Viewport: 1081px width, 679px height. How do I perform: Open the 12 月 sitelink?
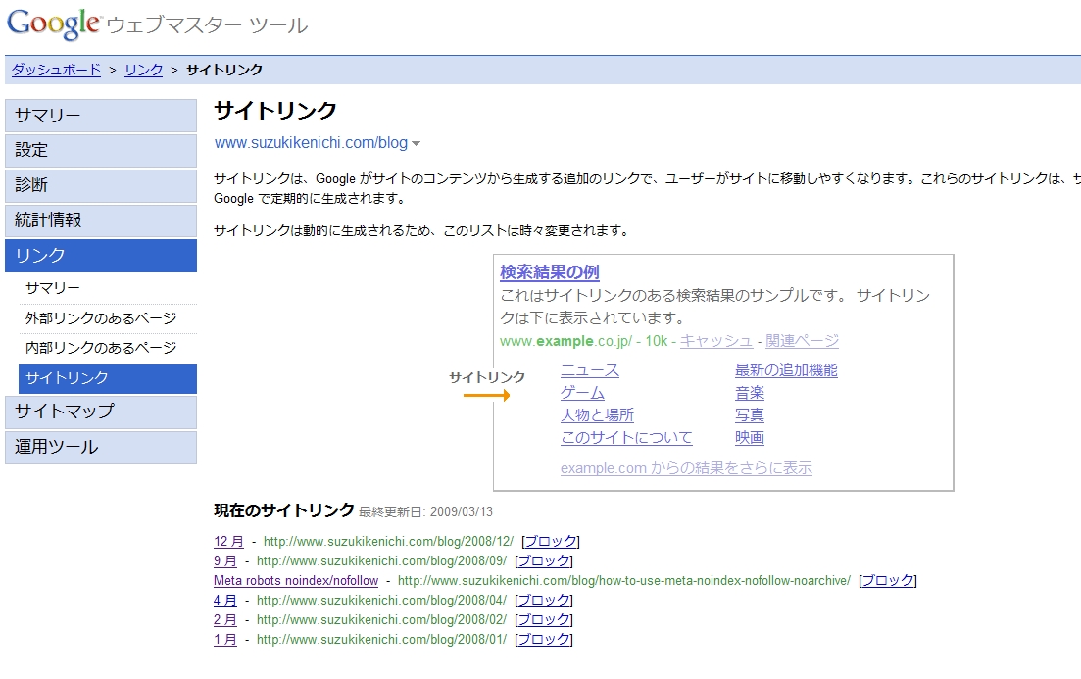point(229,541)
